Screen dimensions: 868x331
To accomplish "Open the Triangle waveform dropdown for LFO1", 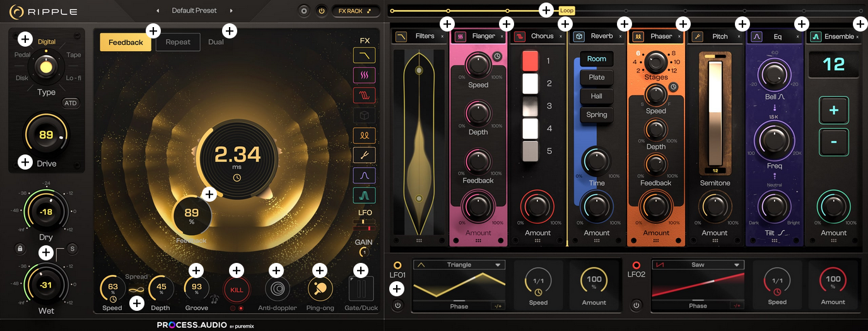I will (x=459, y=265).
